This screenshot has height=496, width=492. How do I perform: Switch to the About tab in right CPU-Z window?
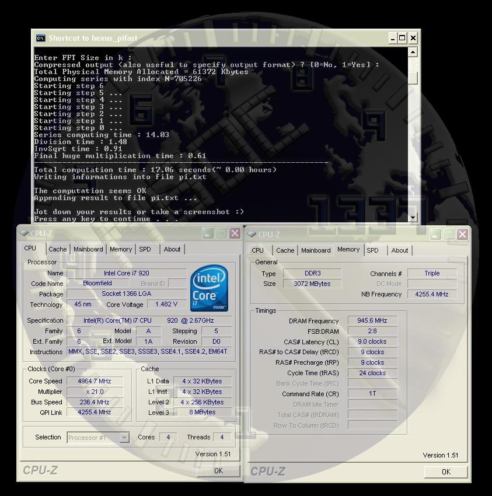click(x=400, y=250)
